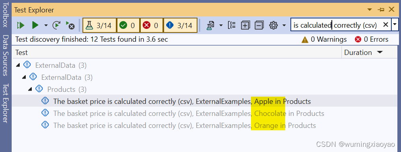Open the playlist flask icon
Image resolution: width=401 pixels, height=152 pixels.
click(x=210, y=25)
